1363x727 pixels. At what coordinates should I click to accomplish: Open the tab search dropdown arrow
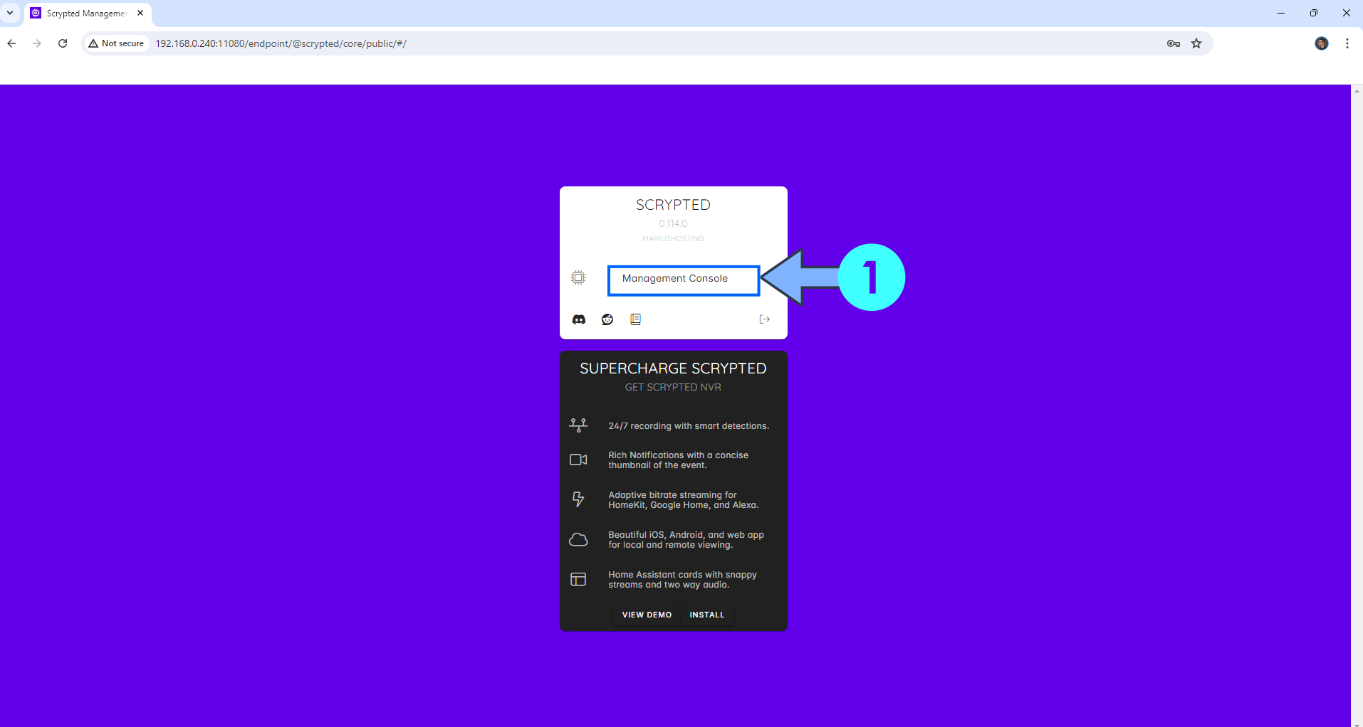tap(10, 13)
